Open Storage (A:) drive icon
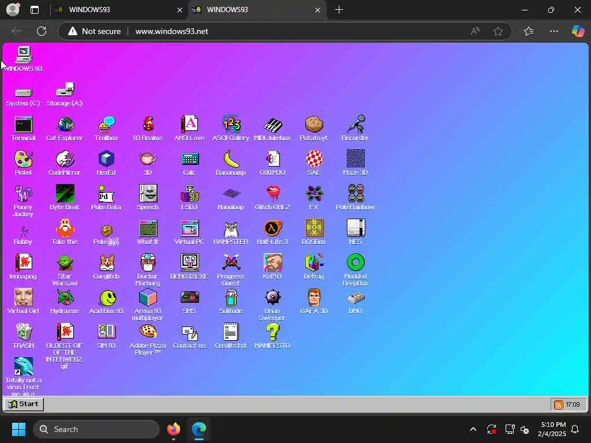The image size is (591, 443). point(65,95)
